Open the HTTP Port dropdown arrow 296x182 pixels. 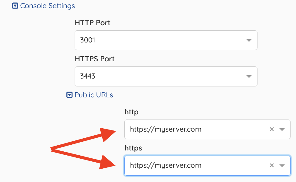click(249, 40)
